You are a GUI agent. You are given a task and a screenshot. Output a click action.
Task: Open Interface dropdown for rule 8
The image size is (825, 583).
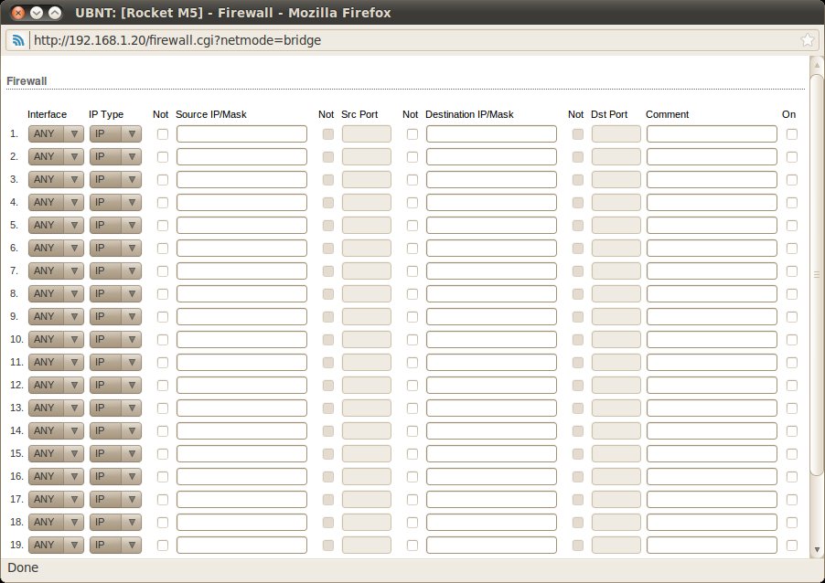click(56, 294)
